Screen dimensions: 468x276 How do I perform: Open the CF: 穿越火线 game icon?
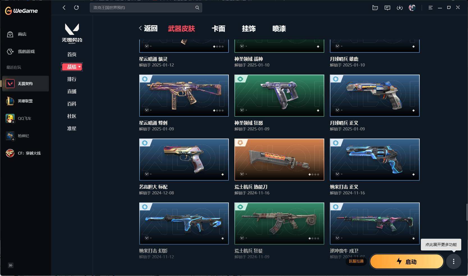coord(10,153)
